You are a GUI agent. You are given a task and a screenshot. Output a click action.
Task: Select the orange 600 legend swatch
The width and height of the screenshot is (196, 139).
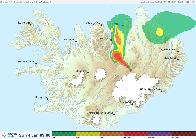[x=112, y=134]
